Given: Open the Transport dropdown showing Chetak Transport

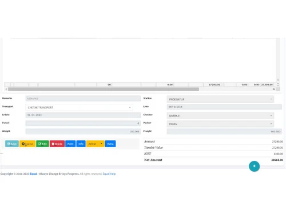Looking at the screenshot, I should pyautogui.click(x=79, y=107).
